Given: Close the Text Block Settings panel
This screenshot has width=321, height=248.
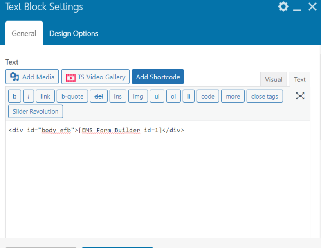Looking at the screenshot, I should pyautogui.click(x=312, y=7).
